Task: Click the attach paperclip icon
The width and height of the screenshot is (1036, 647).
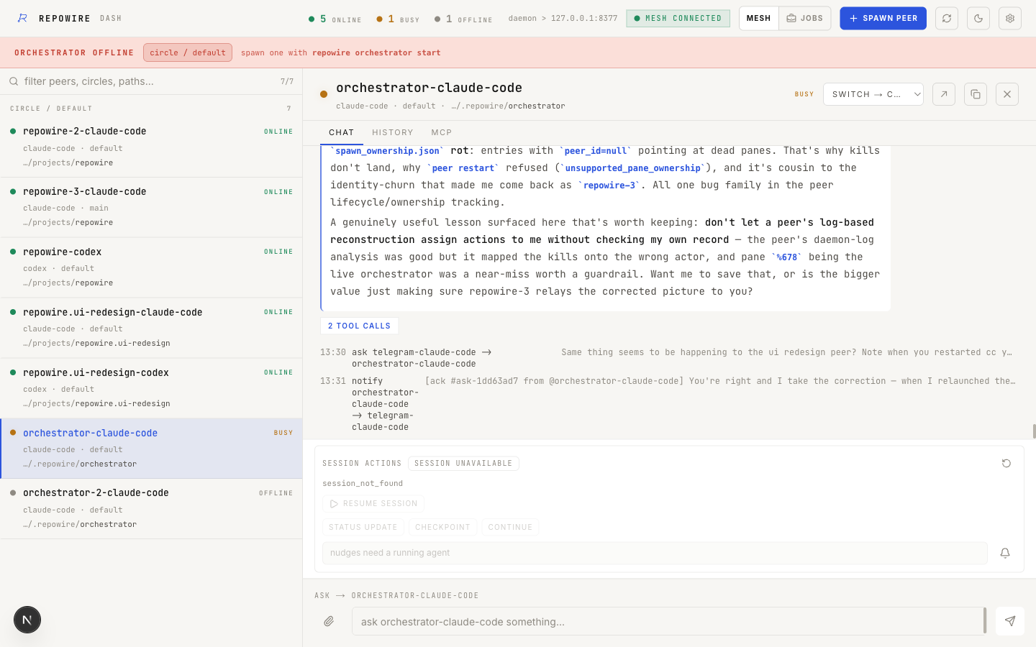Action: coord(329,621)
